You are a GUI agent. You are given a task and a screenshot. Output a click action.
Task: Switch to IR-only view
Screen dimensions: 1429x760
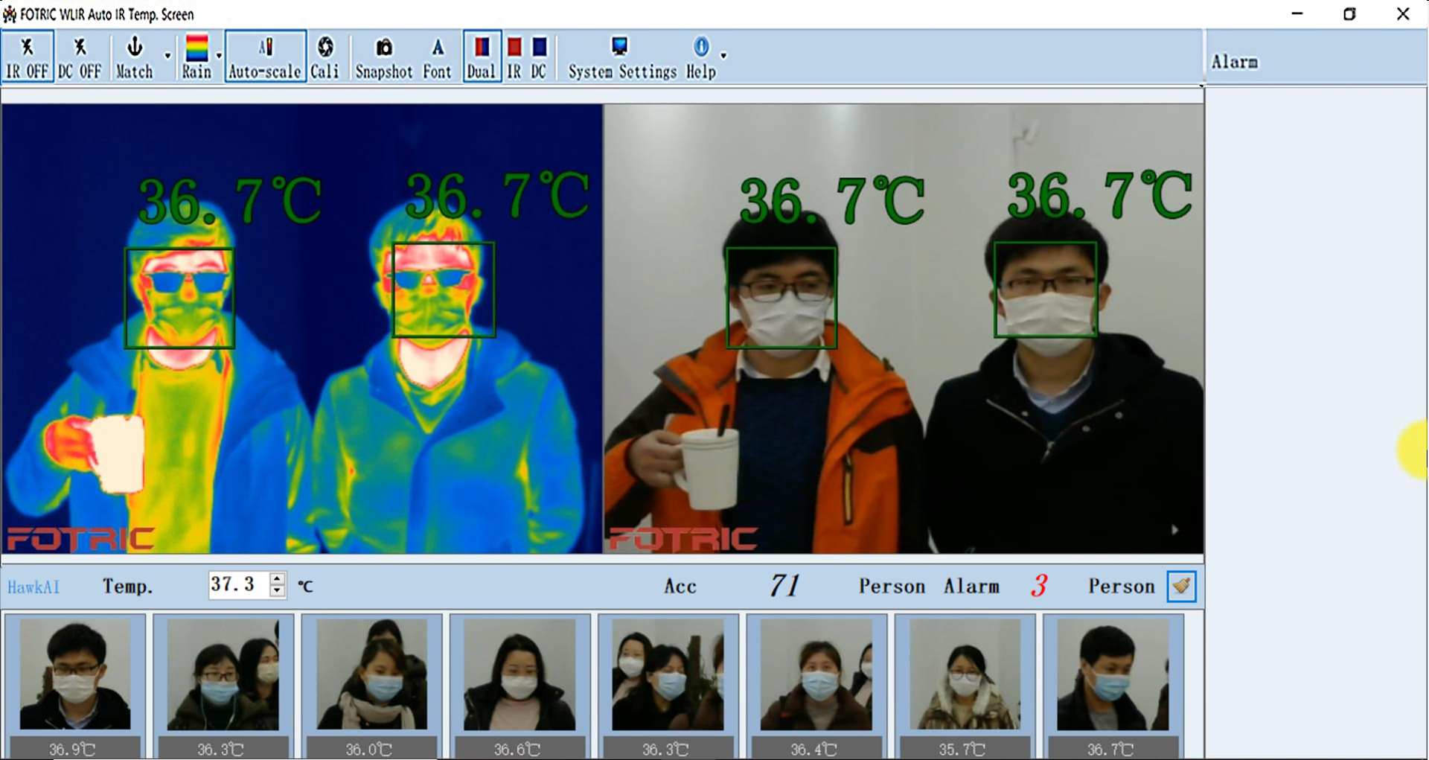click(514, 57)
